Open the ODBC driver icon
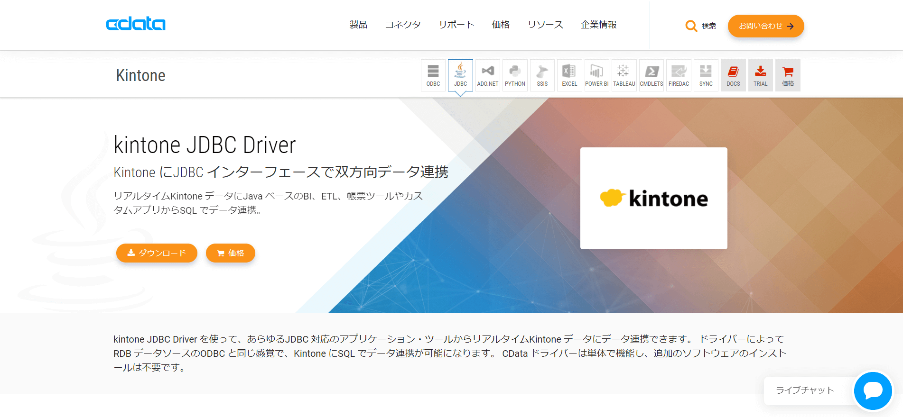The image size is (903, 417). point(433,75)
